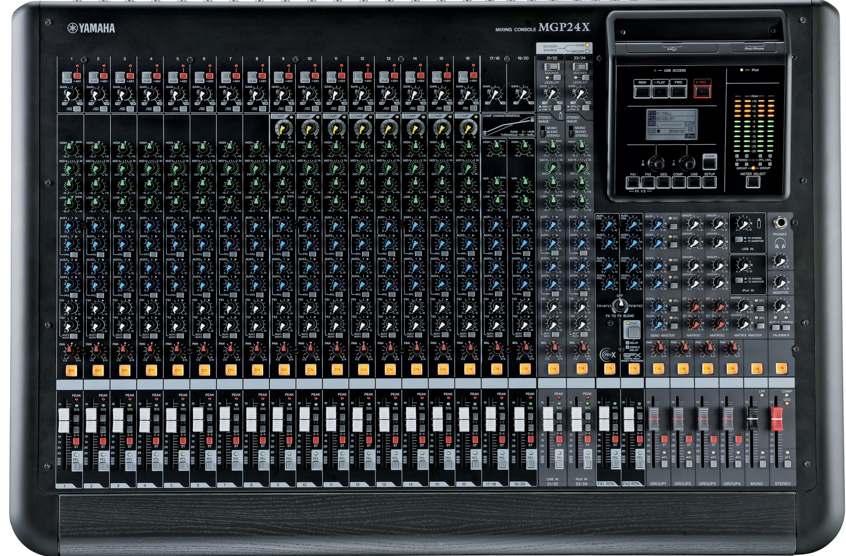Toggle the FX1 RTN ON button
Screen dimensions: 846x556
(610, 369)
